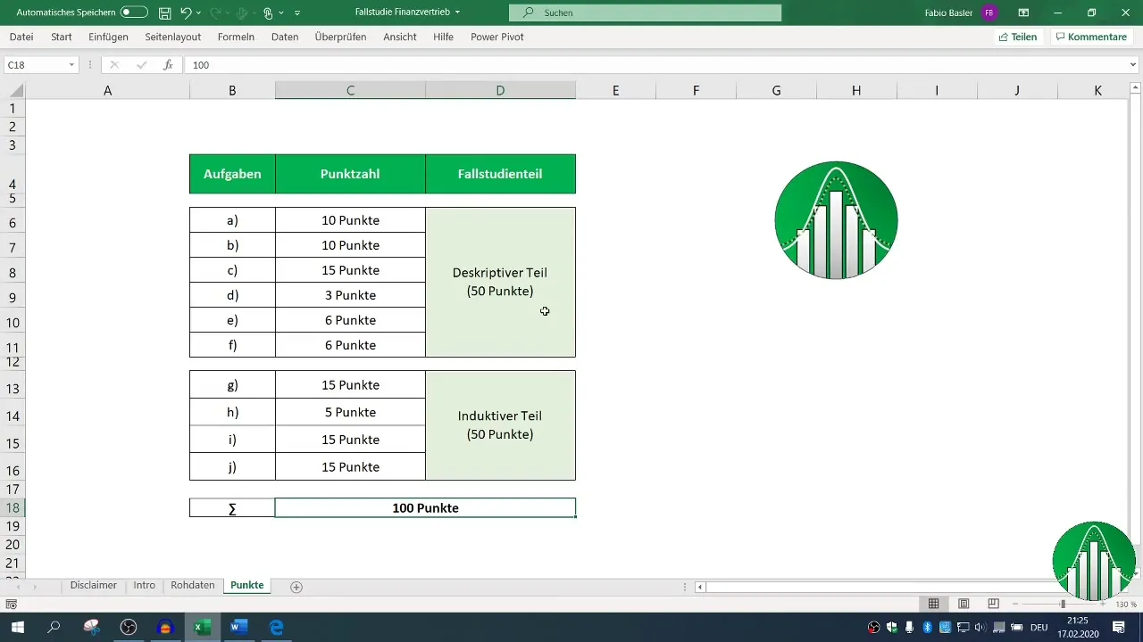The width and height of the screenshot is (1143, 642).
Task: Switch to the Intro sheet tab
Action: (145, 586)
